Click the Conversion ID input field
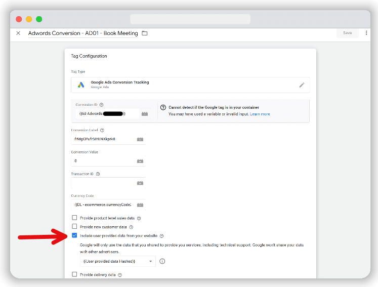378x287 pixels. point(107,113)
